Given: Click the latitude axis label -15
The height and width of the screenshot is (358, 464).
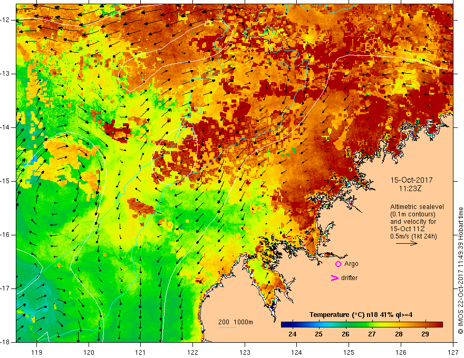Looking at the screenshot, I should [x=5, y=181].
